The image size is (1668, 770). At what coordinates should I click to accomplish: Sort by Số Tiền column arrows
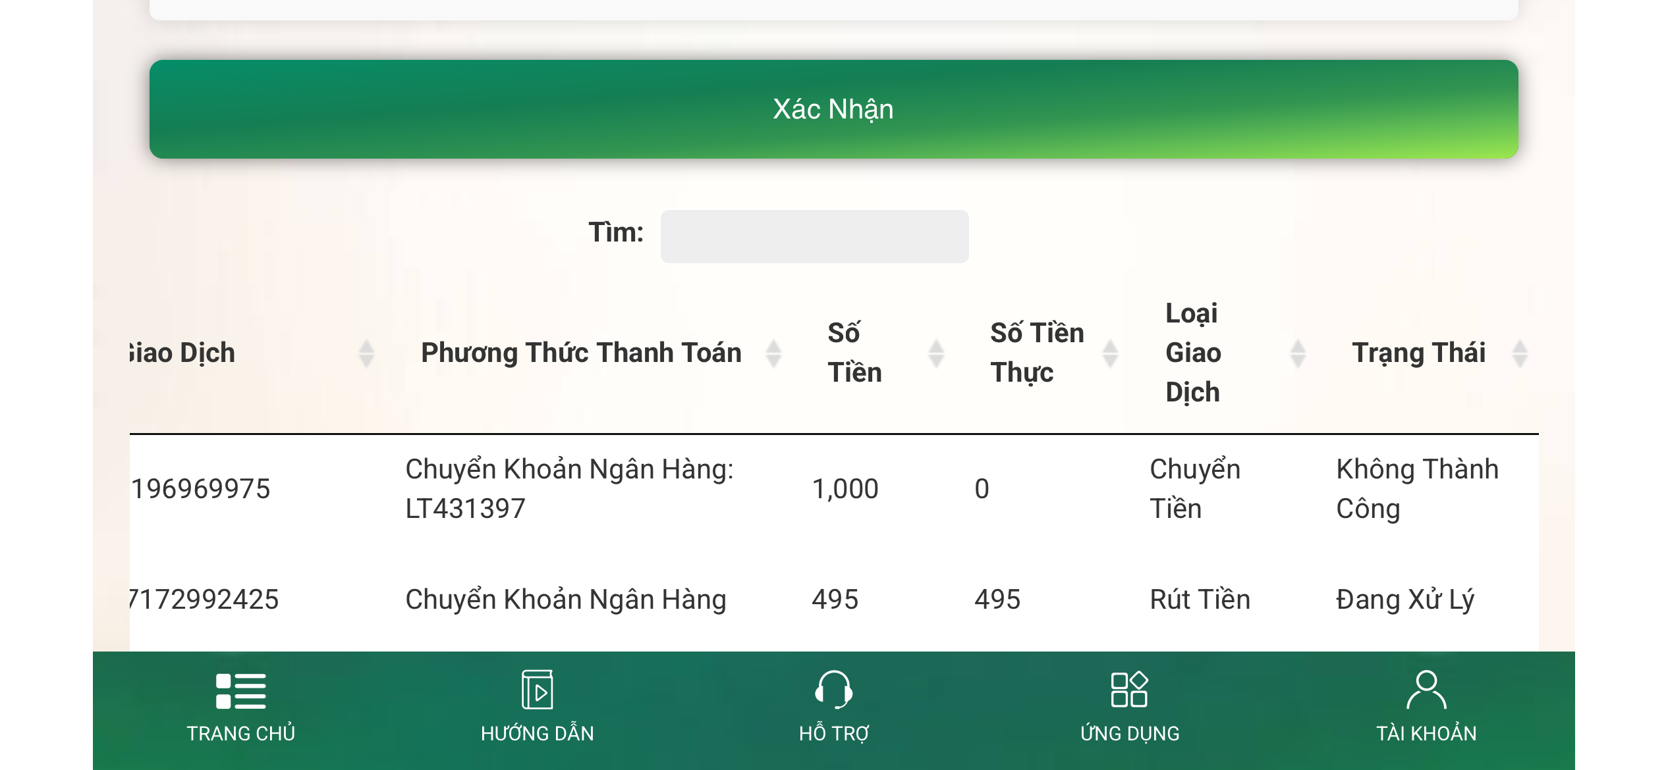(936, 353)
